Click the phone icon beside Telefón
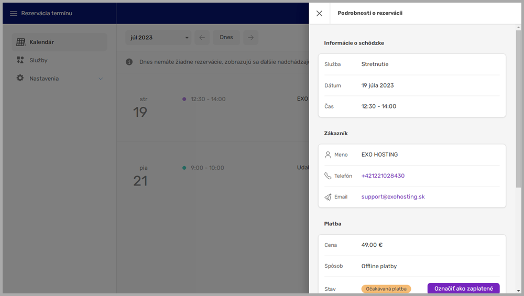The image size is (524, 296). 328,176
